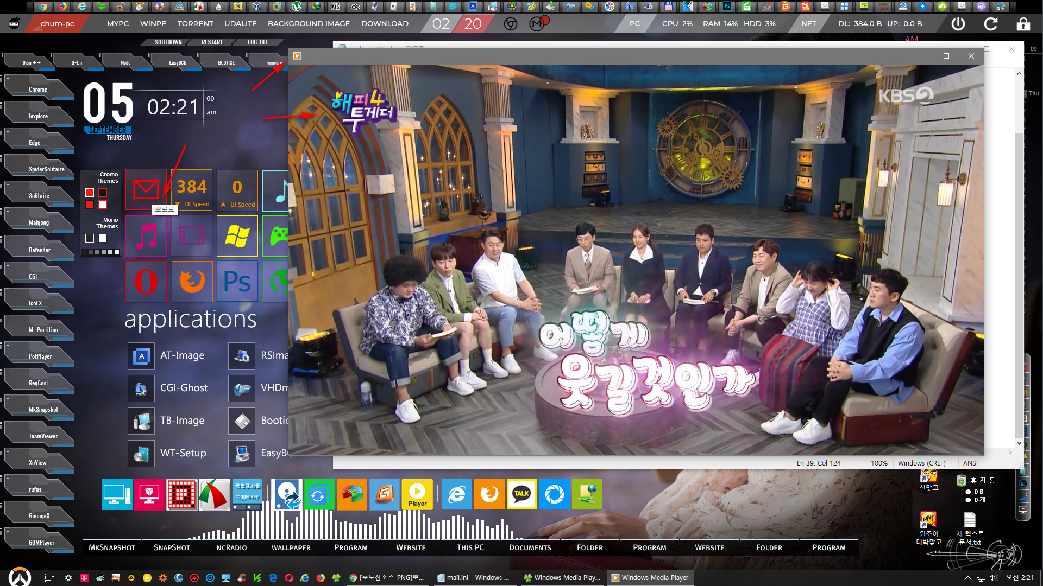1043x586 pixels.
Task: Click Notepad horizontal scrollbar right arrow
Action: click(x=1010, y=452)
